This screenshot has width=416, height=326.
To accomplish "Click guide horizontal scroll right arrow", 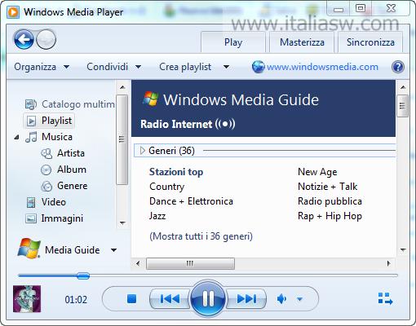I will click(388, 263).
